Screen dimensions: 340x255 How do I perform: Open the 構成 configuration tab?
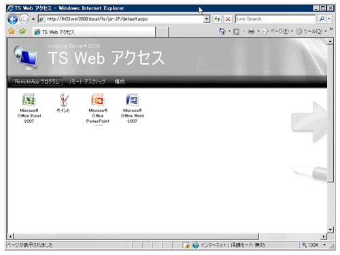pos(120,81)
